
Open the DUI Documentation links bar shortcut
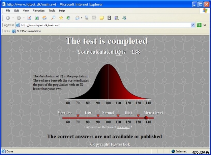[26, 31]
